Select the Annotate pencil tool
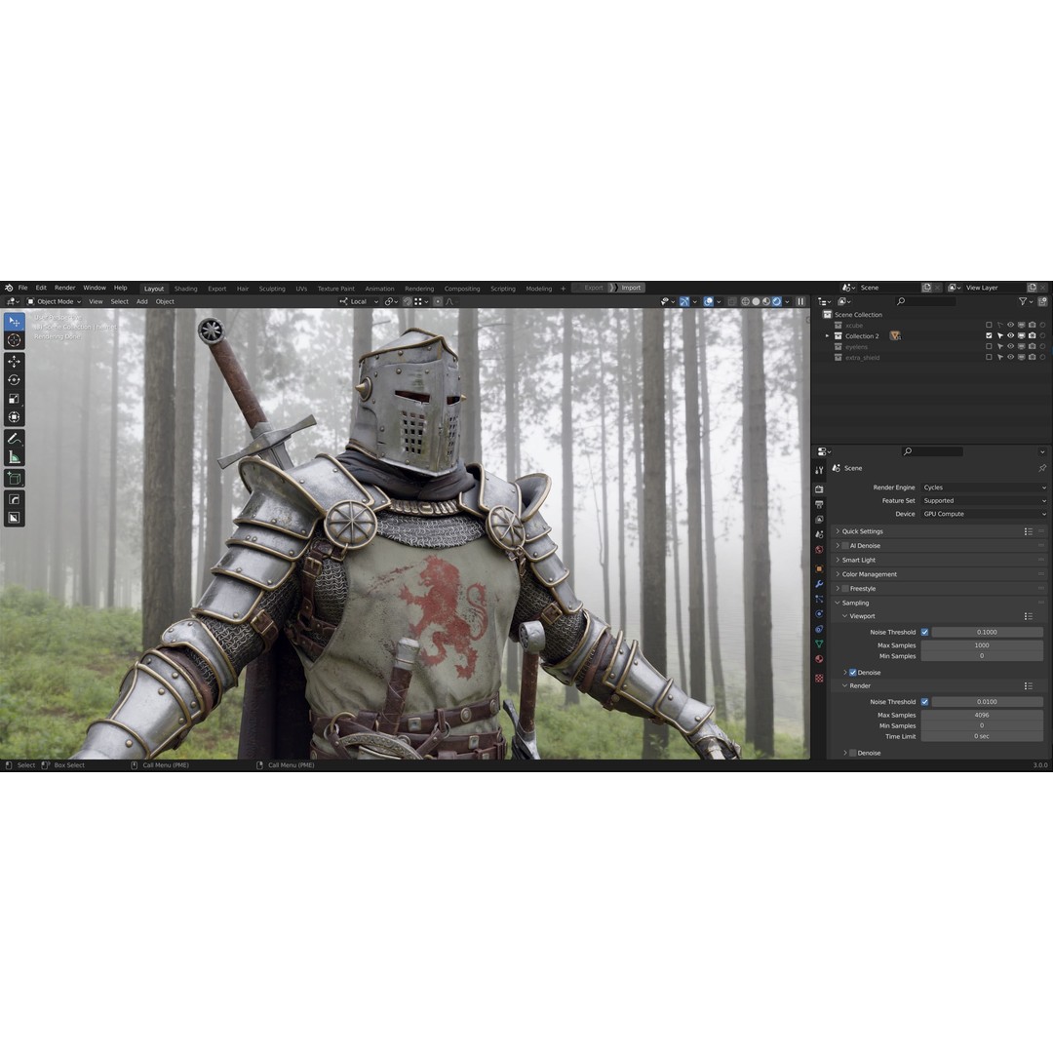The image size is (1053, 1053). 14,439
